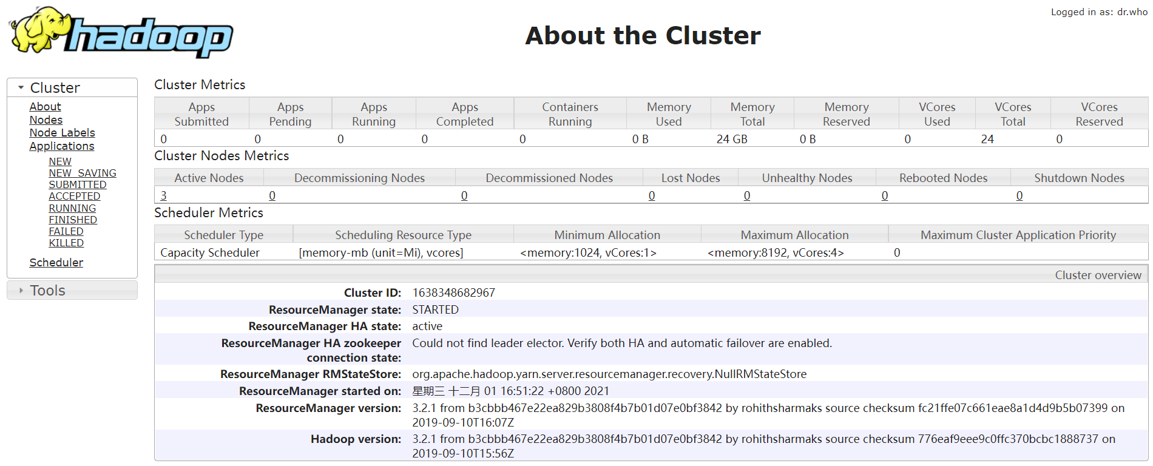The height and width of the screenshot is (466, 1153).
Task: Click the Minimum Allocation header
Action: coord(607,235)
